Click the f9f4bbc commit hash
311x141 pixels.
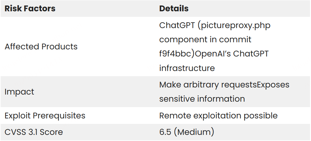pyautogui.click(x=175, y=54)
